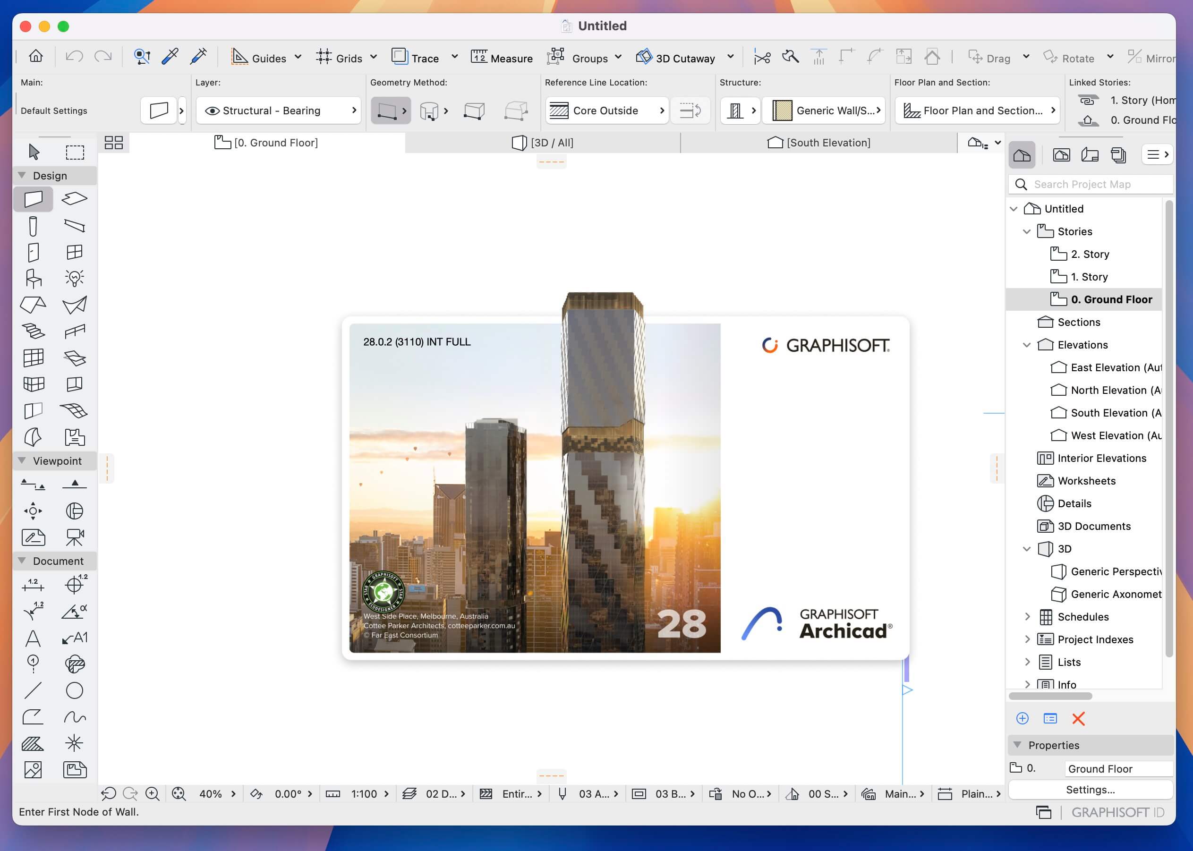Select the Fill hatch tool
1193x851 pixels.
[x=33, y=744]
